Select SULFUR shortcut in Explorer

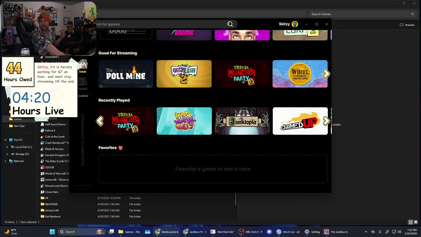click(x=47, y=167)
